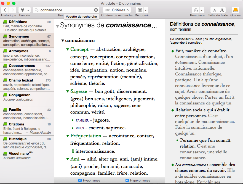This screenshot has width=243, height=184.
Task: Collapse the Synonymes de connaissance heading
Action: pyautogui.click(x=57, y=26)
